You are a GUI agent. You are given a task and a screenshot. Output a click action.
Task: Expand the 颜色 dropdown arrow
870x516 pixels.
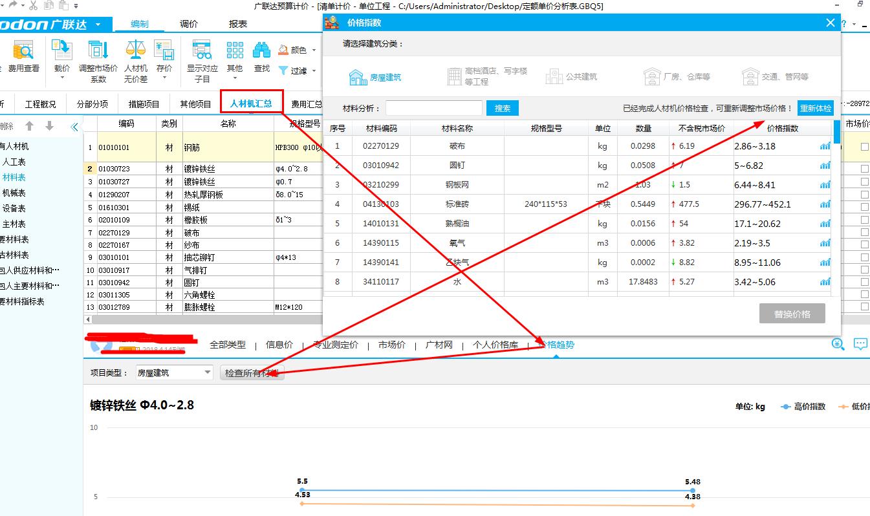click(x=314, y=50)
